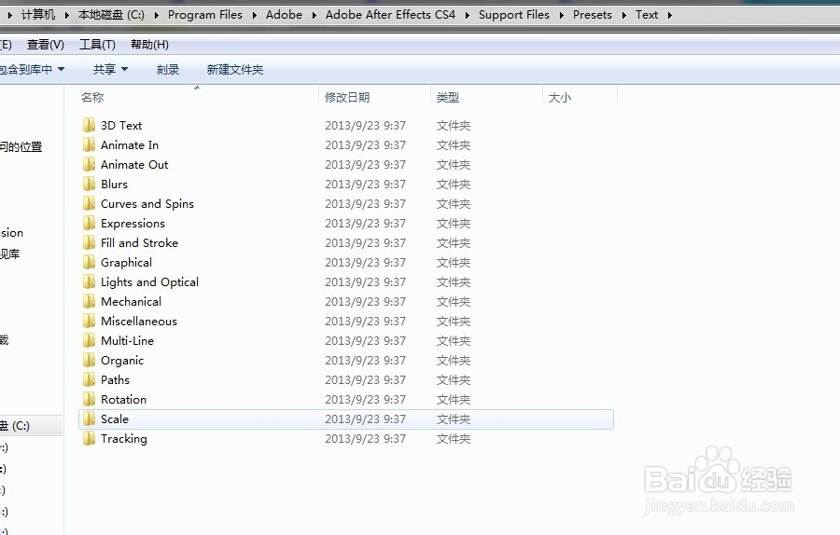Go to Support Files breadcrumb
The width and height of the screenshot is (840, 535).
tap(514, 15)
